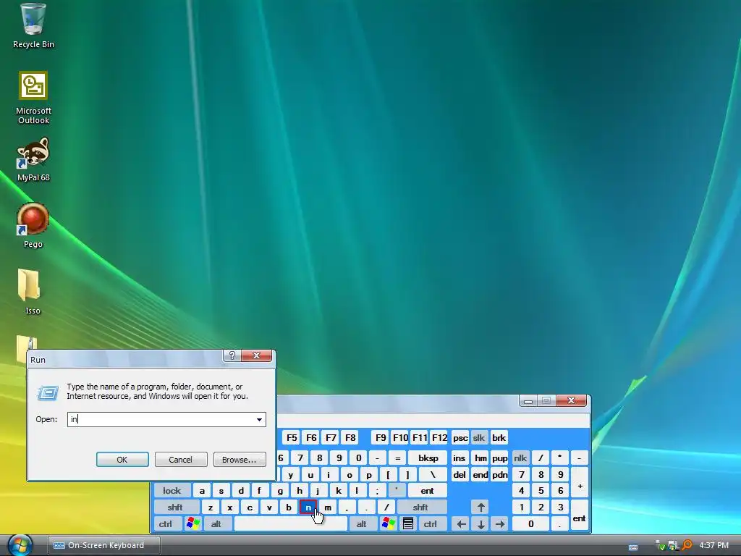Select the Pego red ball icon

33,226
